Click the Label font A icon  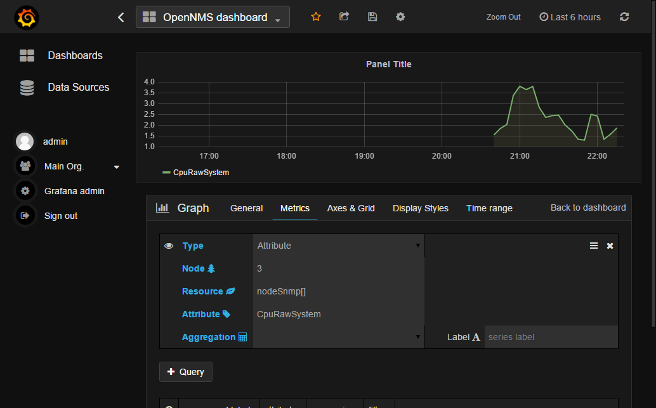pos(476,338)
